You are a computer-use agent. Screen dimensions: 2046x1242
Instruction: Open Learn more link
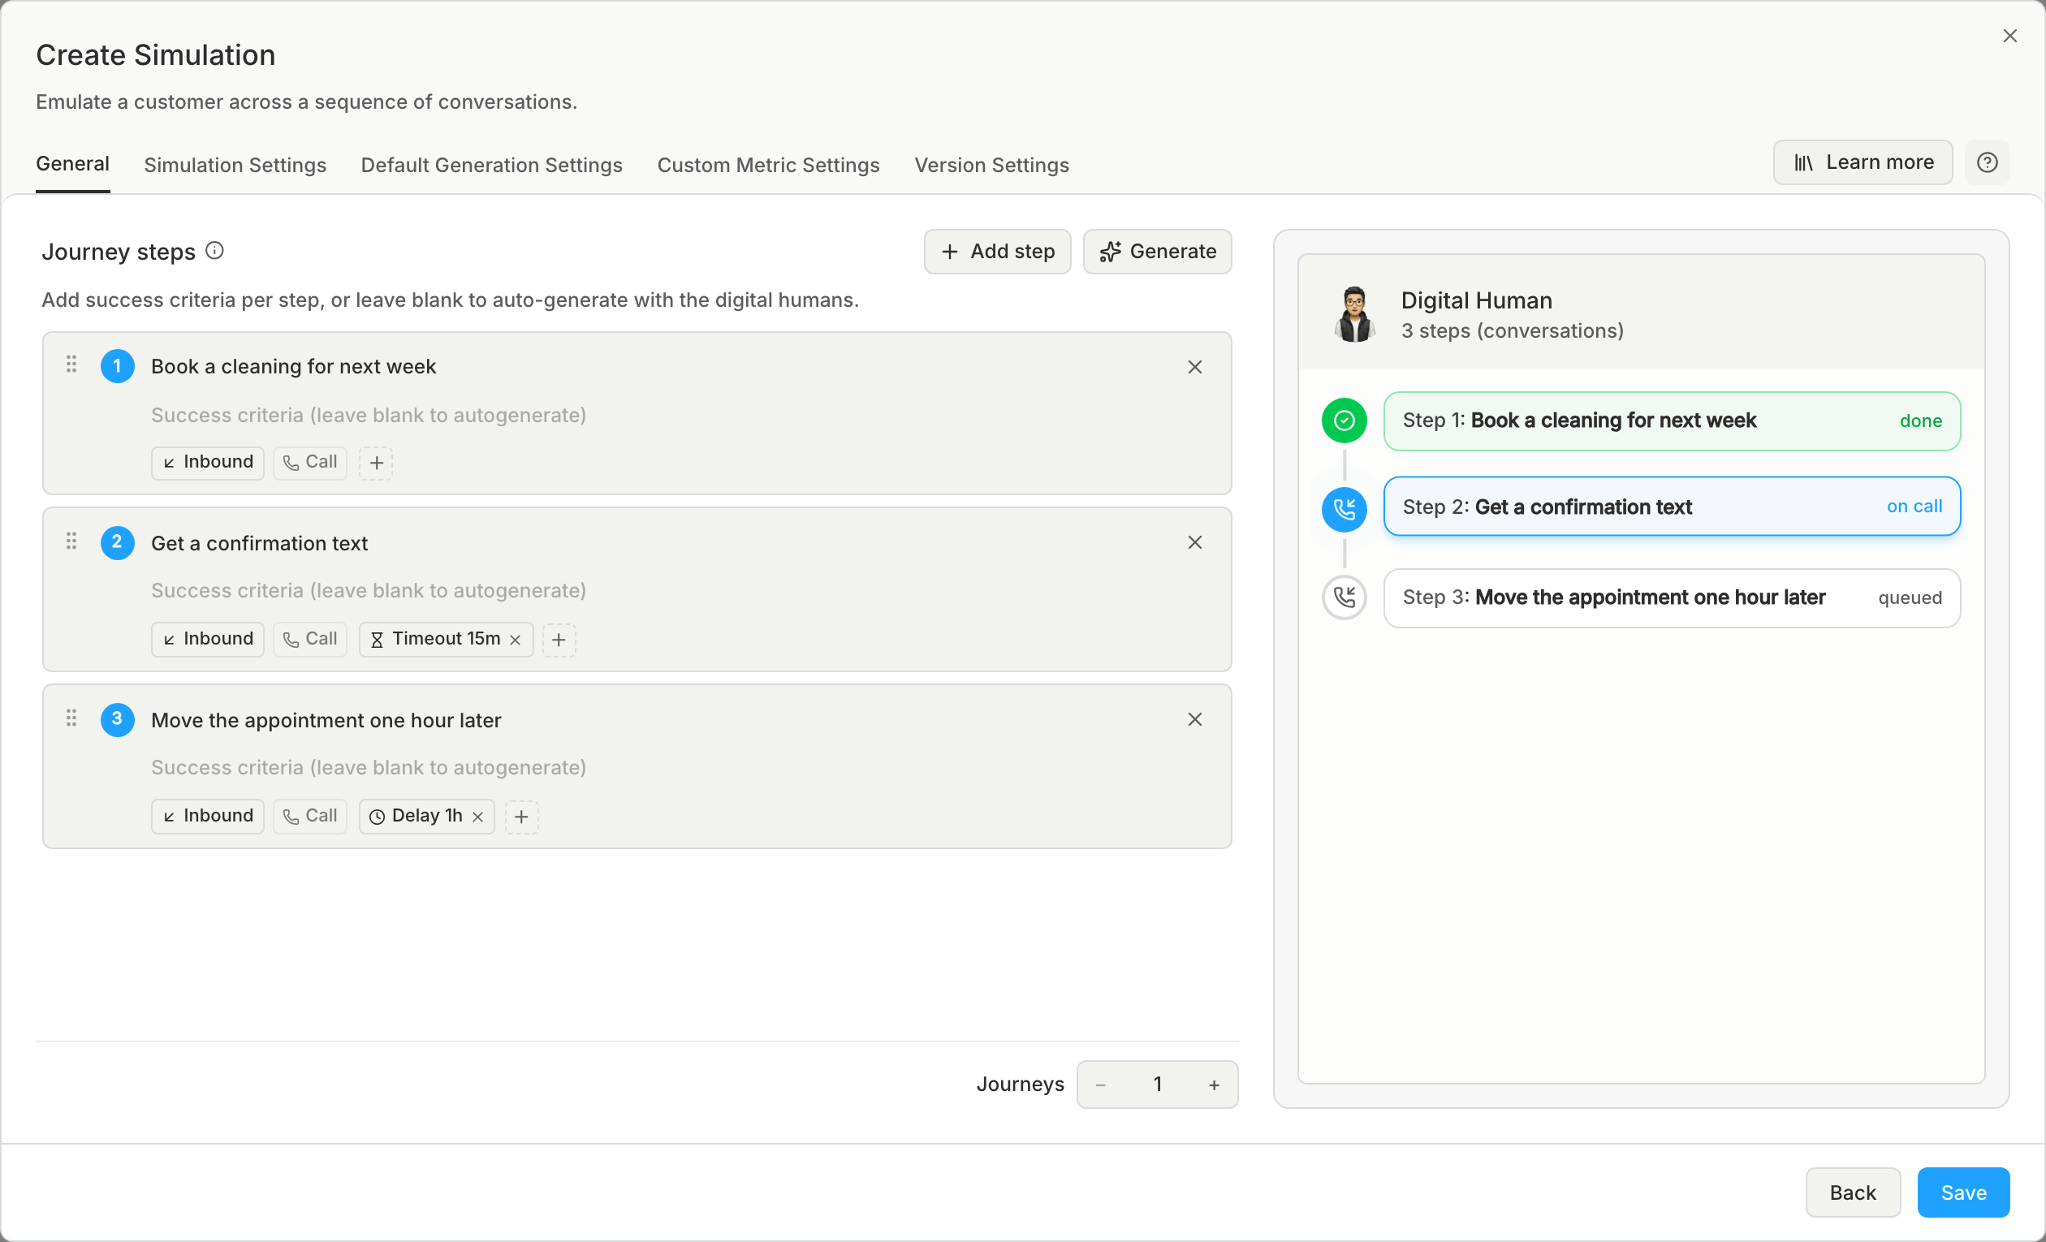click(1863, 162)
